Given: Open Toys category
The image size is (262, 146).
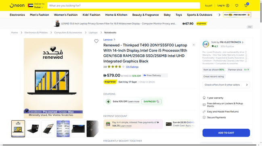Looking at the screenshot, I should [x=178, y=15].
